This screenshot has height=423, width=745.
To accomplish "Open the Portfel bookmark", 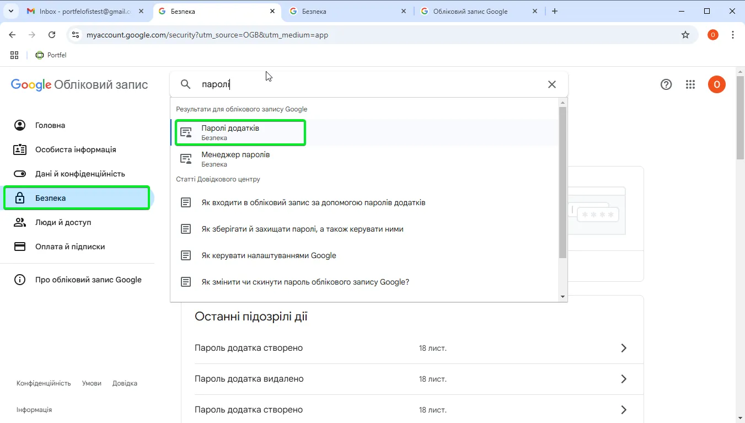I will [x=51, y=55].
